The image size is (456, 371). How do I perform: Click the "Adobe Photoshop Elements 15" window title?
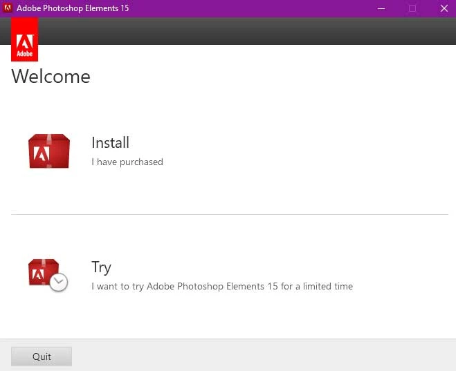click(x=73, y=8)
